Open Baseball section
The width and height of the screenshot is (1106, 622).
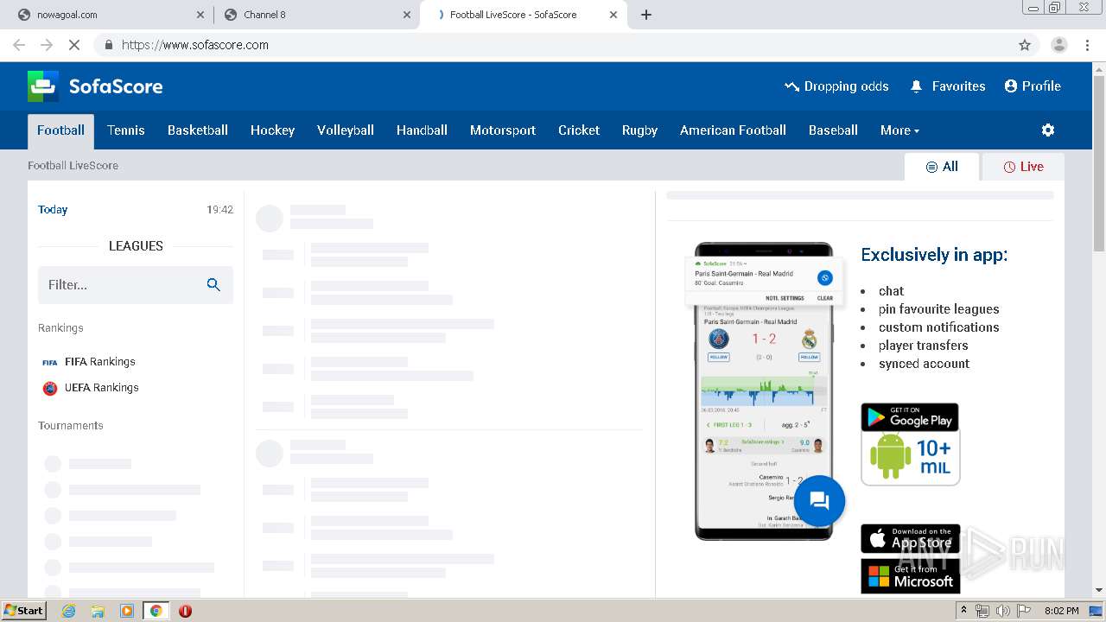pos(833,130)
